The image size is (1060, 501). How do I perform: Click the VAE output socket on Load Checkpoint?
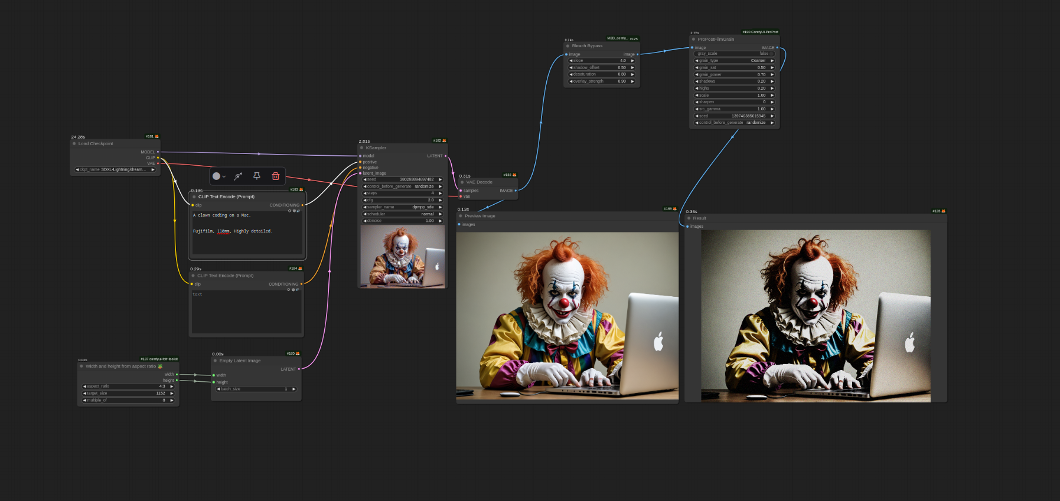pos(158,163)
